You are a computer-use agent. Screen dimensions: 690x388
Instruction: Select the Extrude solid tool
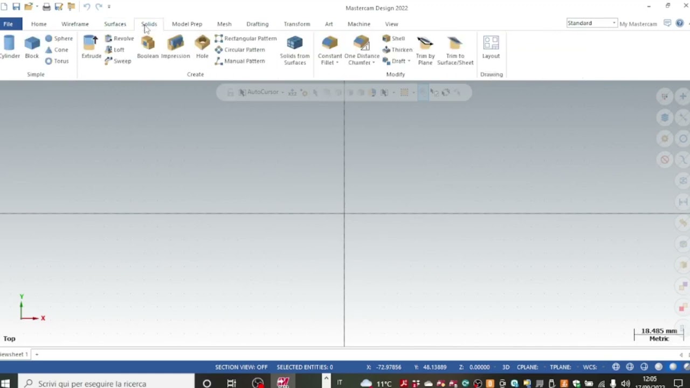[91, 47]
